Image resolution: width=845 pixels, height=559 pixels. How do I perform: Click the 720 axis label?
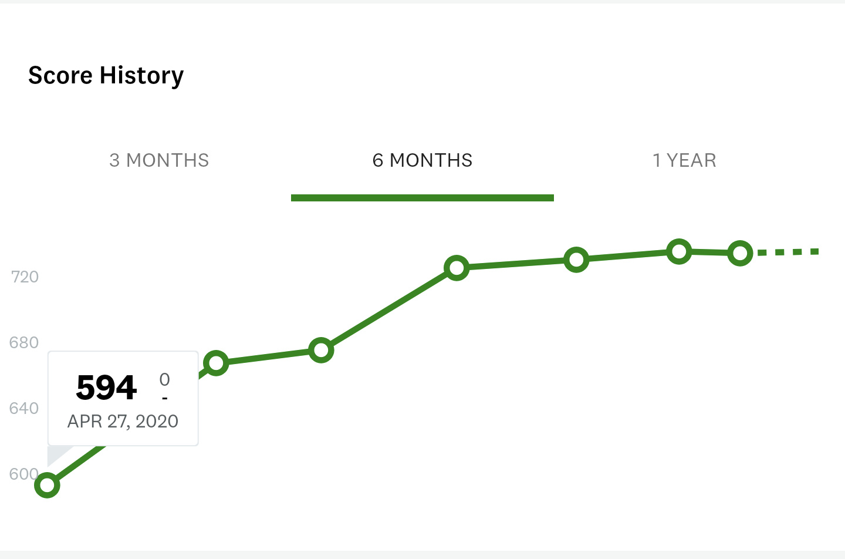(x=25, y=277)
